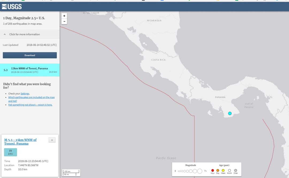Image resolution: width=289 pixels, height=178 pixels.
Task: Click the chevron arrow beside 'Click for more information'
Action: click(5, 34)
